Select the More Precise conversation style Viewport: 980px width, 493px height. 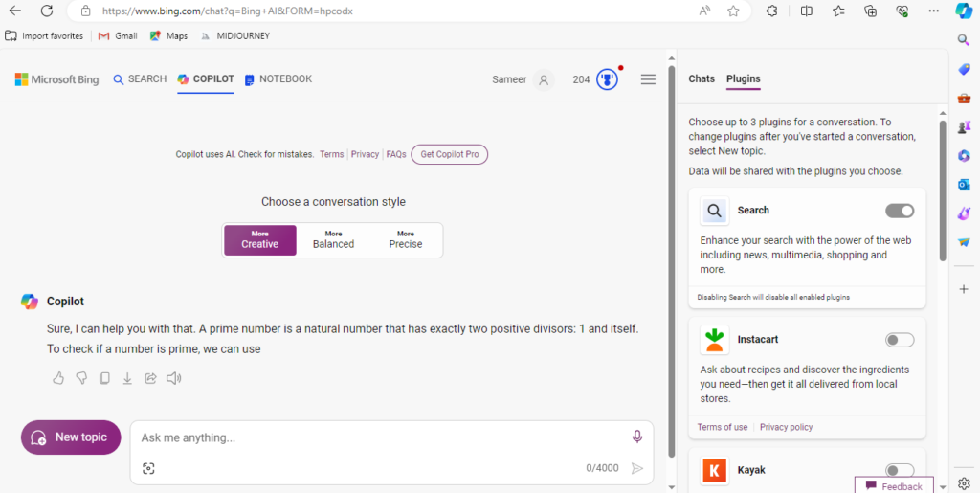(x=406, y=240)
